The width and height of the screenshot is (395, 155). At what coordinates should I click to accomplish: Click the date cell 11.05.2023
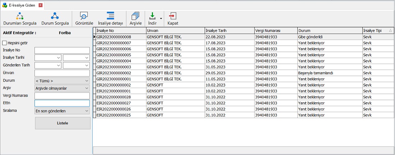click(229, 79)
